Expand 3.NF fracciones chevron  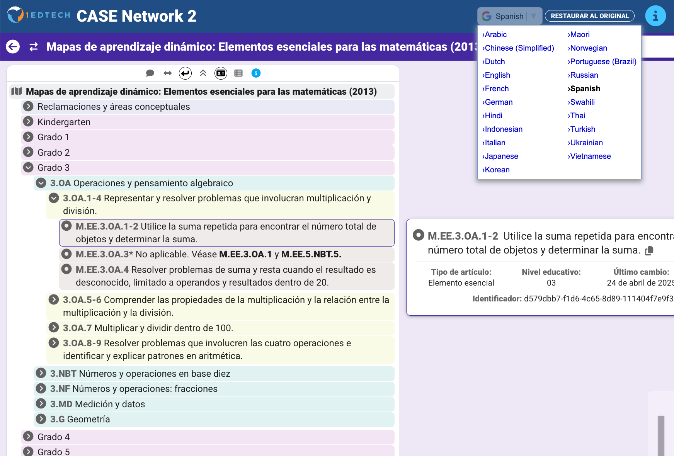coord(41,388)
